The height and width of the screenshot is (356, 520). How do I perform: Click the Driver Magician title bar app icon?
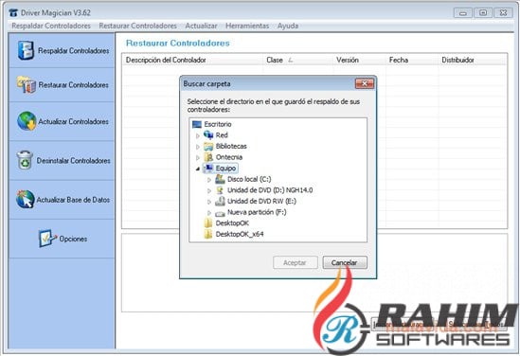coord(13,13)
